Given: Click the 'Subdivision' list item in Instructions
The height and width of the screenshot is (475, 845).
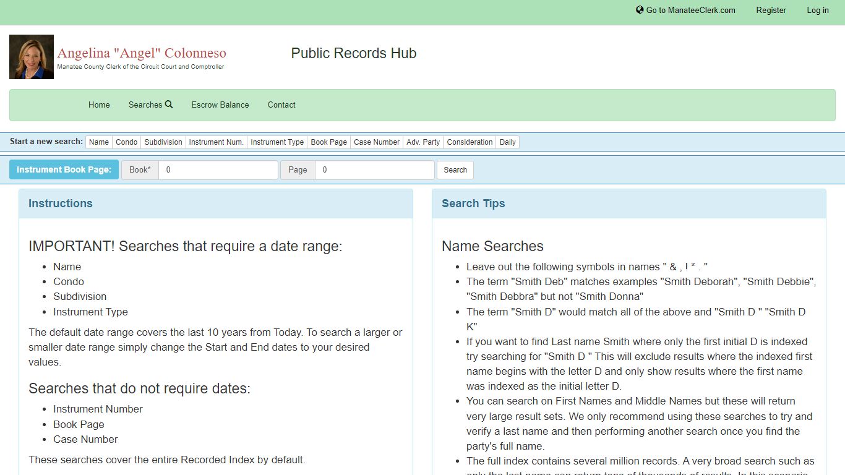Looking at the screenshot, I should (80, 296).
